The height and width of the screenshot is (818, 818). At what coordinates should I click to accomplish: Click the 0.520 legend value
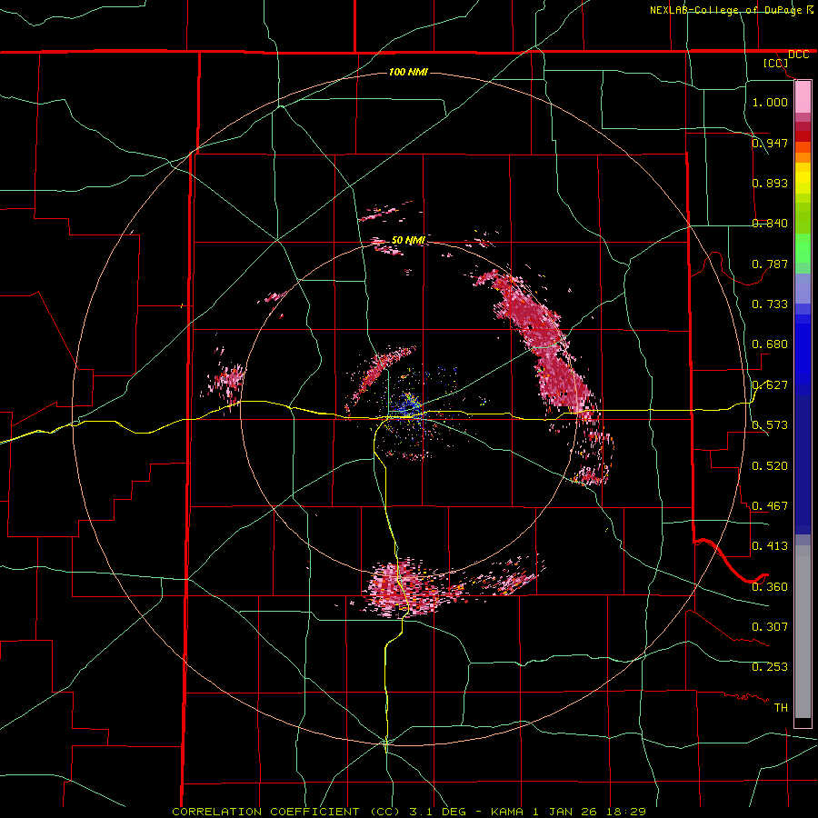770,465
